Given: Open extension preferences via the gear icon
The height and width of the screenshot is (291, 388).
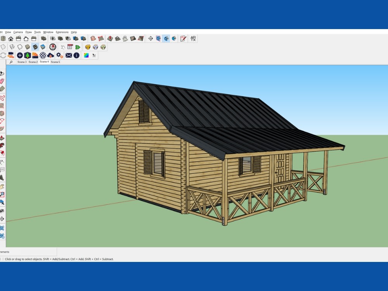Looking at the screenshot, I should tap(59, 55).
